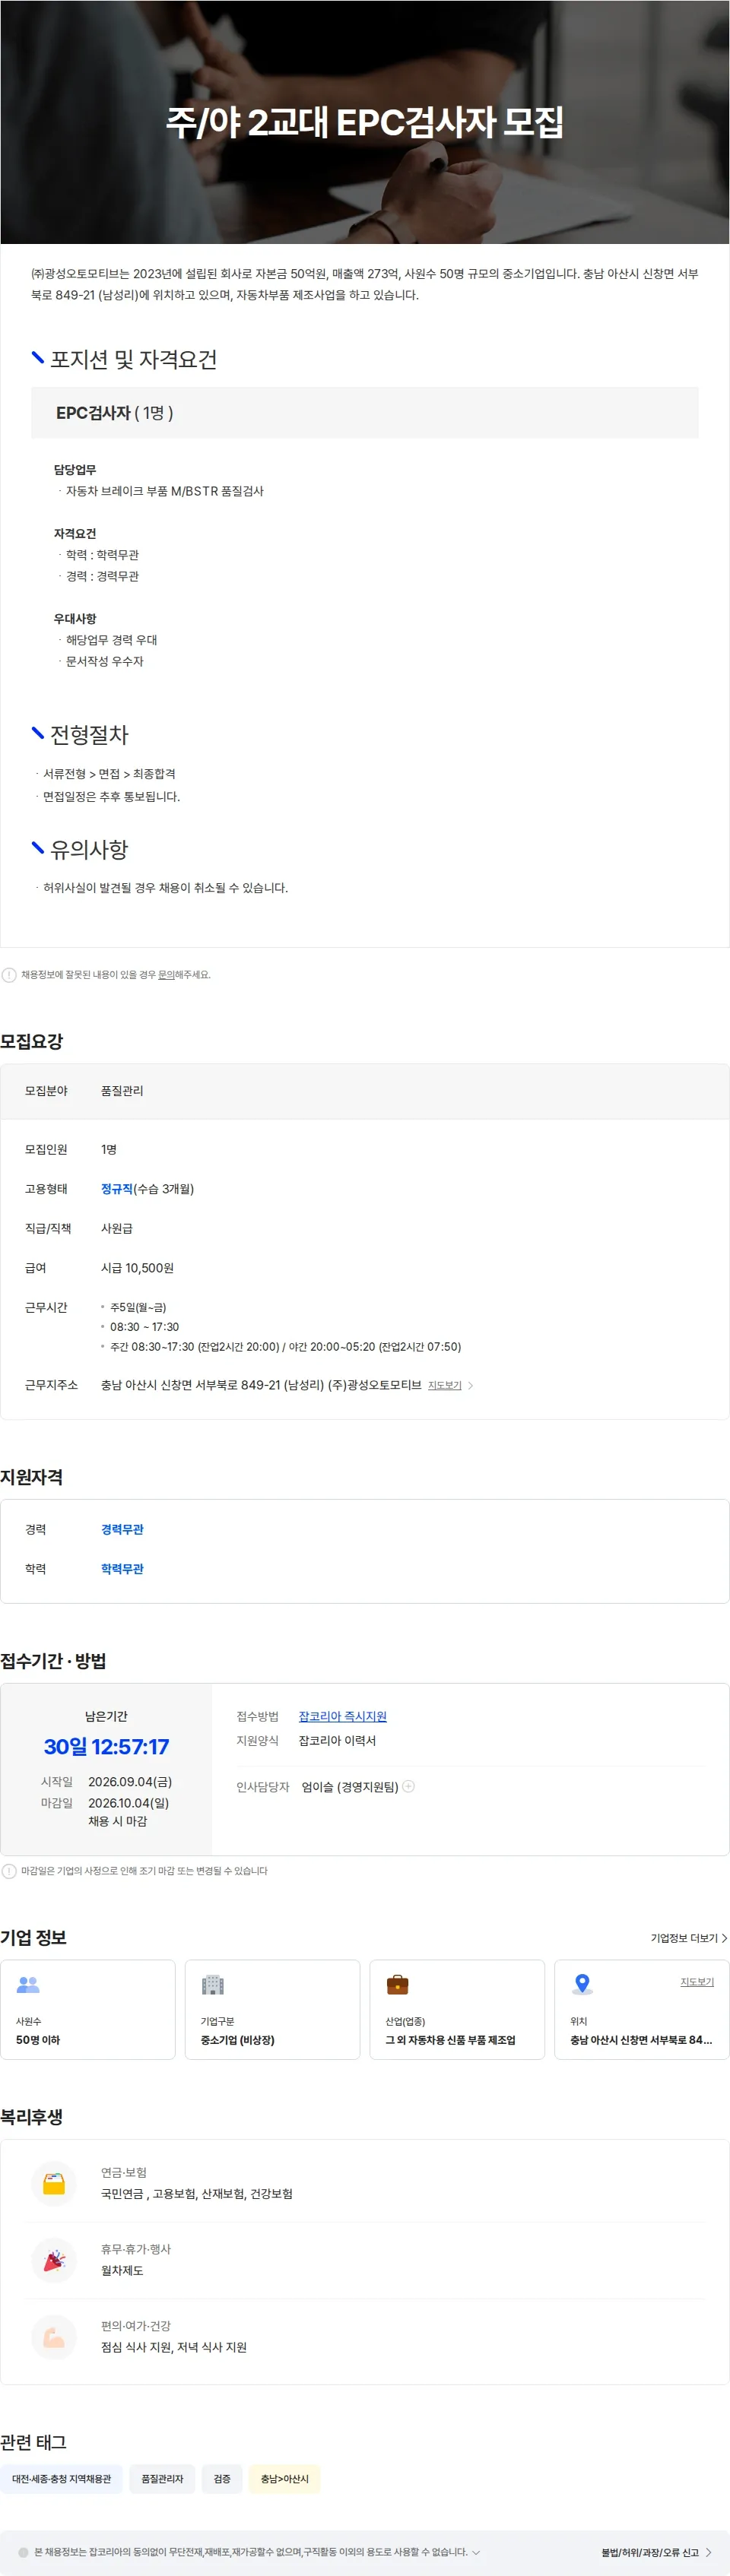Image resolution: width=730 pixels, height=2576 pixels.
Task: Click the 경력무관 qualification value
Action: (x=122, y=1529)
